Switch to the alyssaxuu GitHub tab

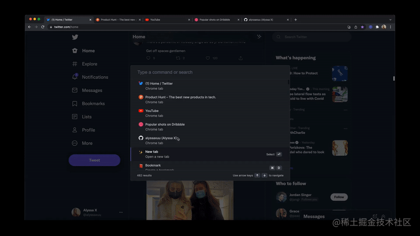265,20
